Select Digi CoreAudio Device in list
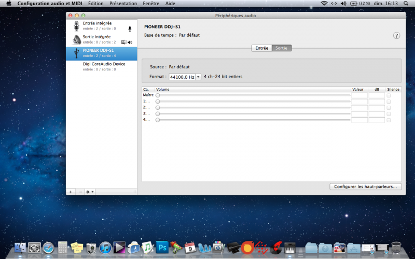 click(x=101, y=67)
